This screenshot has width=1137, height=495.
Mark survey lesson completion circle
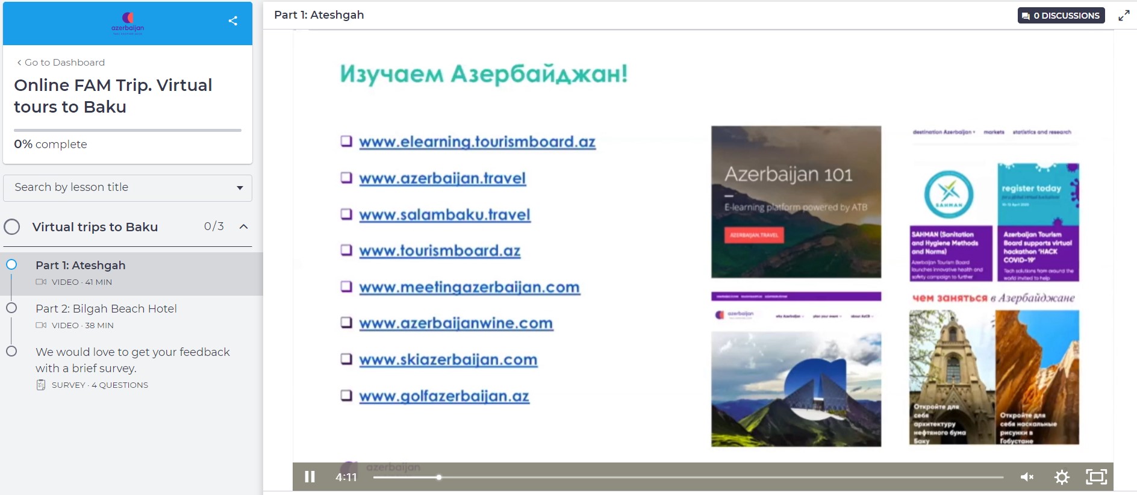11,351
